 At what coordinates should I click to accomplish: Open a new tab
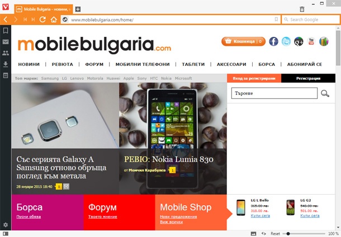pyautogui.click(x=78, y=9)
